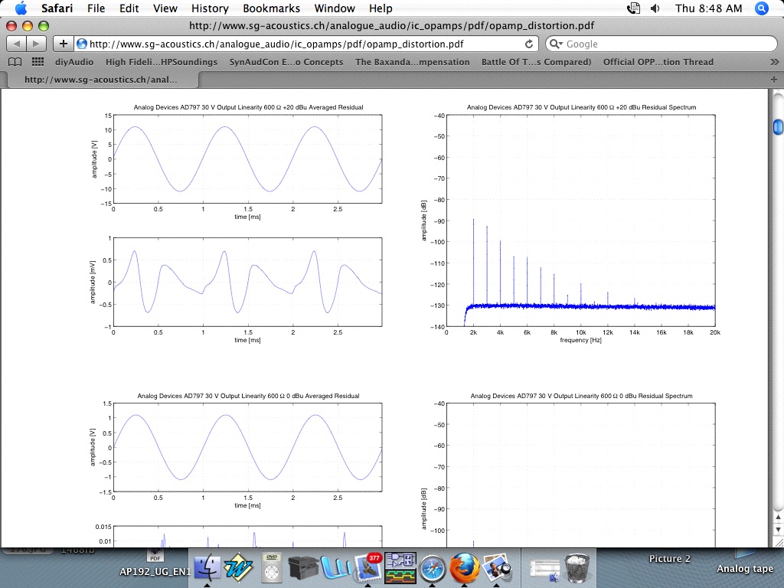Open Safari compass icon in Dock
Screen dimensions: 784x588
pos(433,569)
